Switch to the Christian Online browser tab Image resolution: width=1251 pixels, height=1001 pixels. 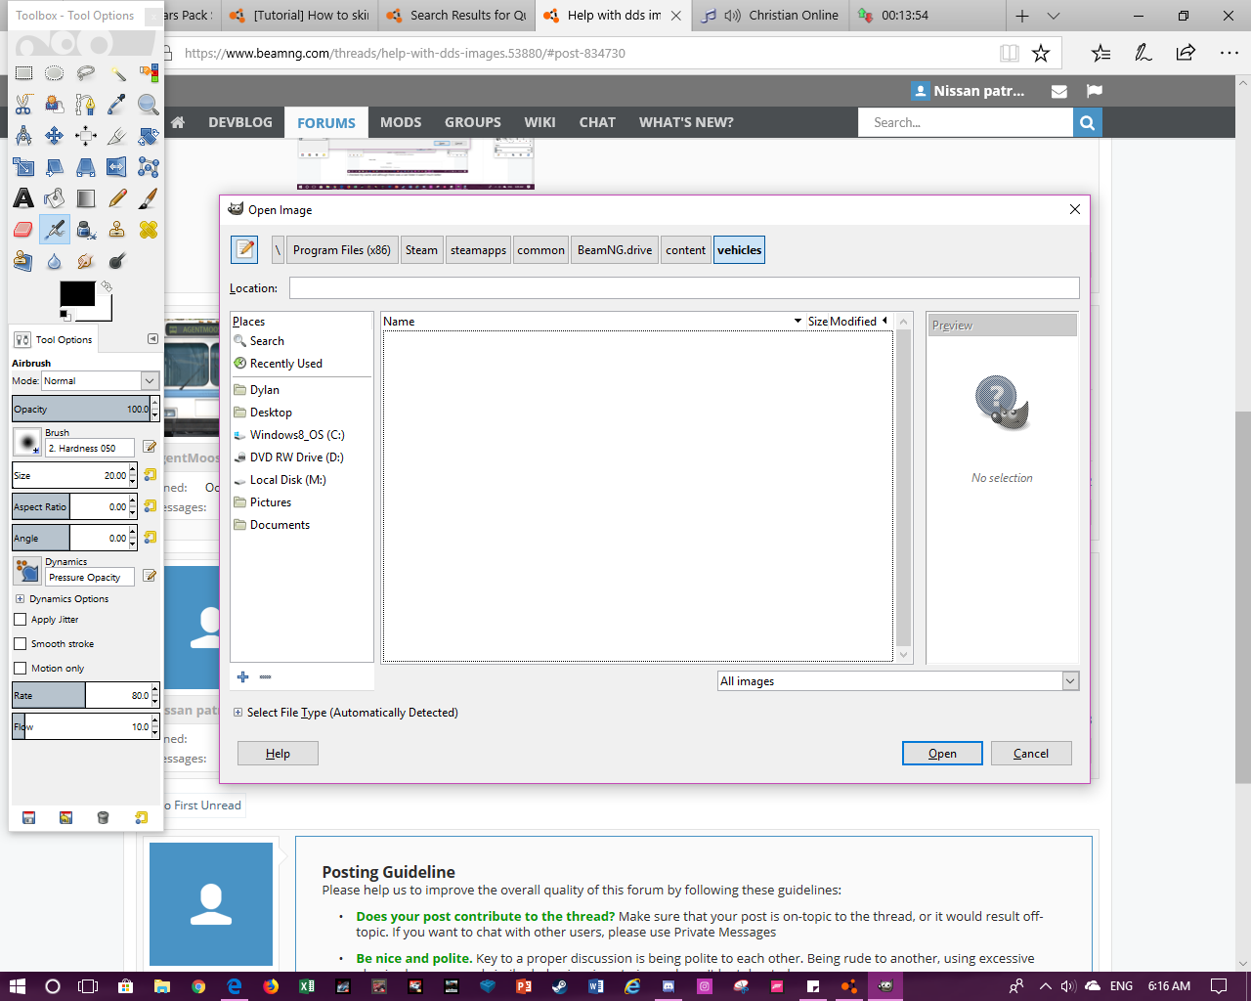point(769,16)
